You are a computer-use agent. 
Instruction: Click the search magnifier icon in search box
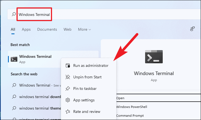click(14, 14)
